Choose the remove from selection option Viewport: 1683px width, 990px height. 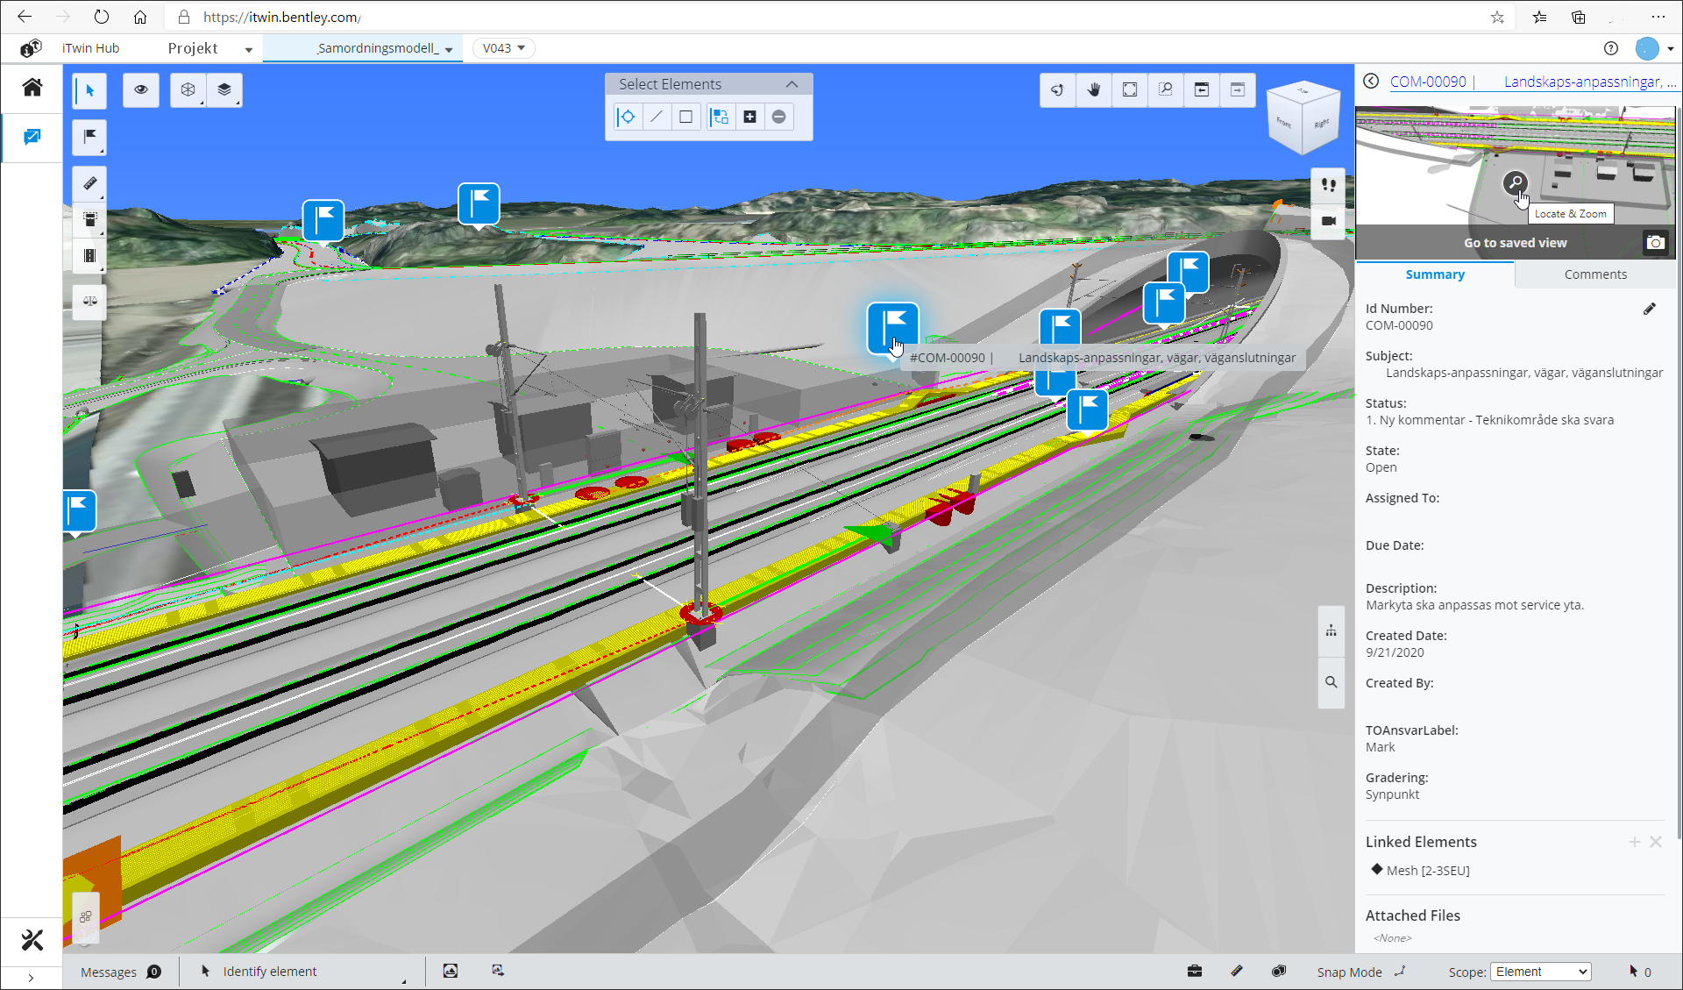point(778,117)
